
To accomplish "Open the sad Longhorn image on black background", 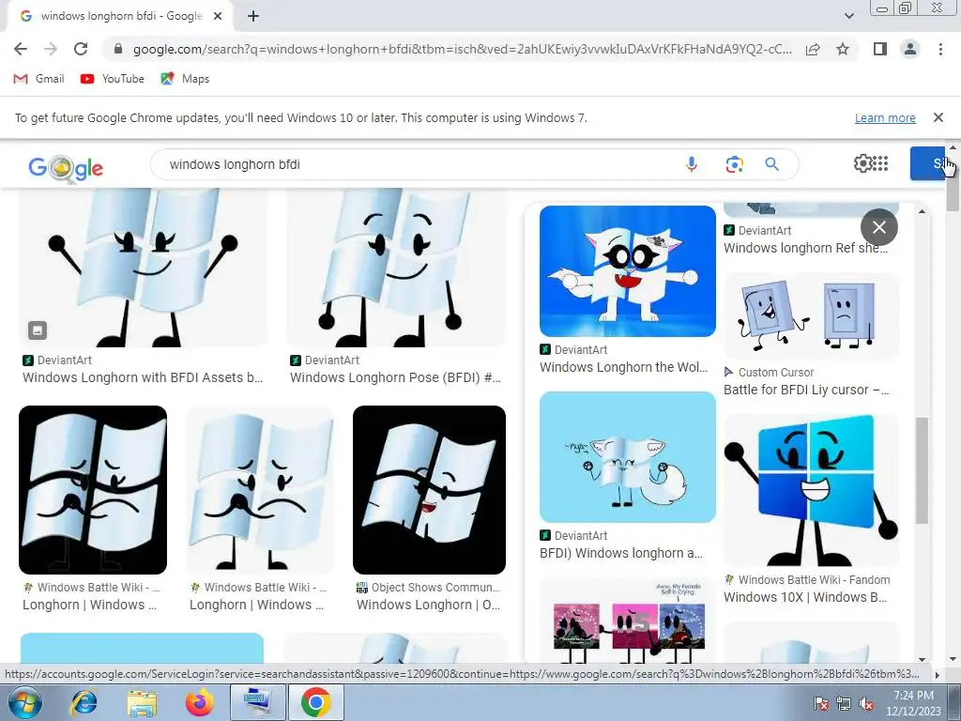I will 93,490.
